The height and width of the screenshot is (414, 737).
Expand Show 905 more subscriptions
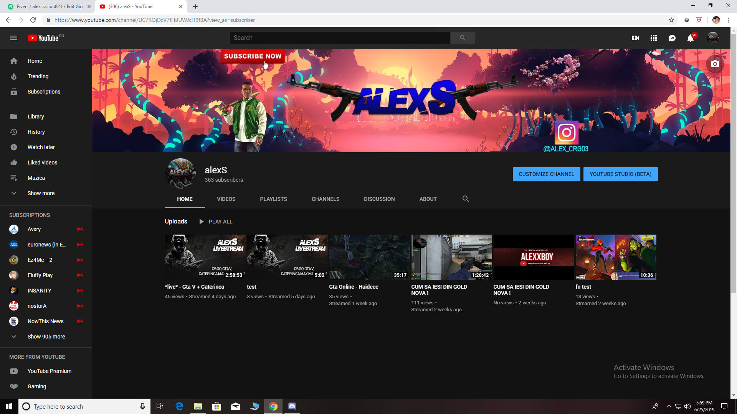(46, 337)
